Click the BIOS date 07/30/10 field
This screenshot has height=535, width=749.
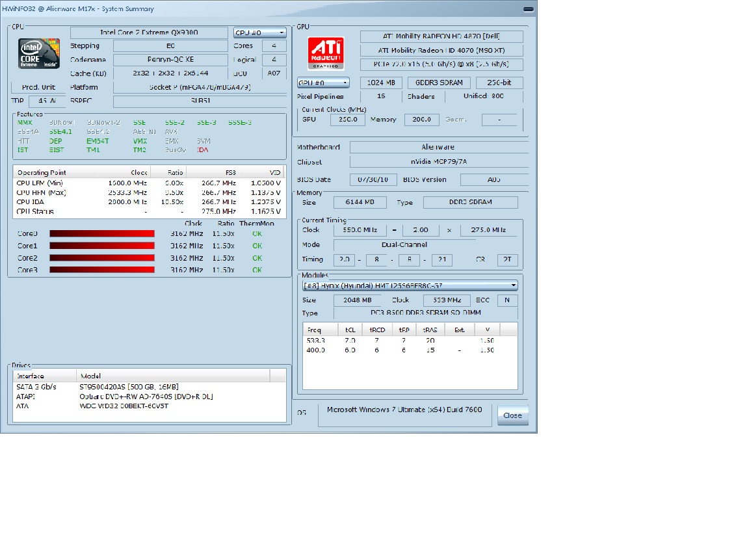373,179
